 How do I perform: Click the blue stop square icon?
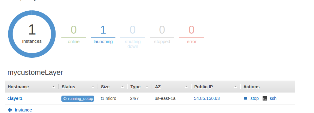pyautogui.click(x=246, y=98)
